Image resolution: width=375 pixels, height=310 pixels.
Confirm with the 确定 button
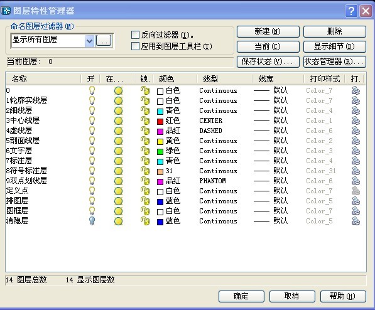click(241, 296)
